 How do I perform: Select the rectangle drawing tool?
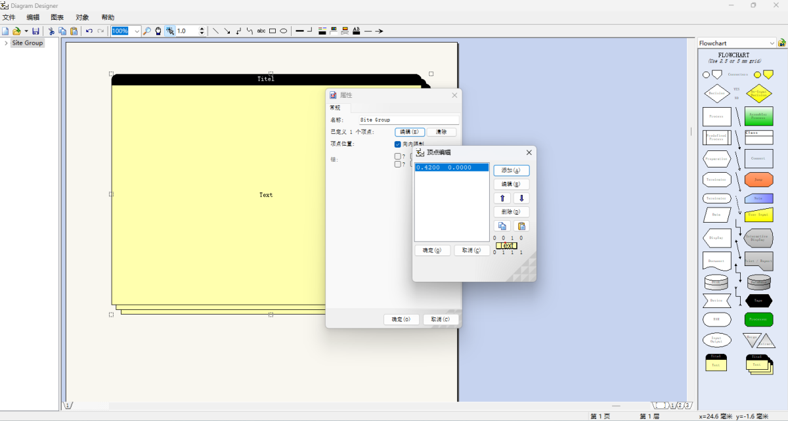point(273,31)
